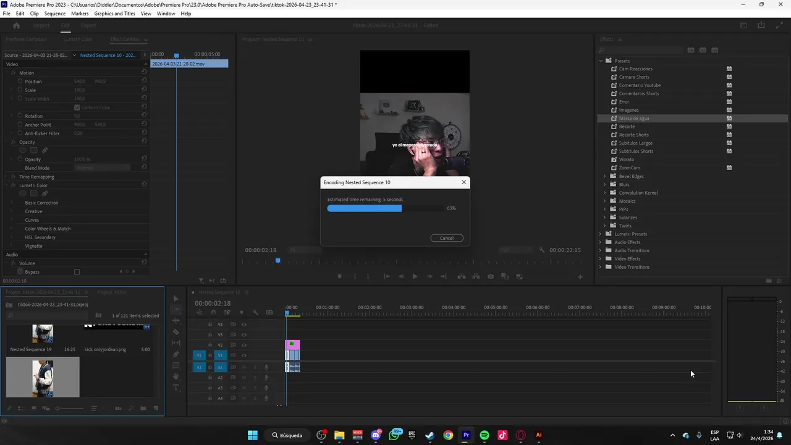Switch to Import workspace
Image resolution: width=791 pixels, height=445 pixels.
click(41, 25)
